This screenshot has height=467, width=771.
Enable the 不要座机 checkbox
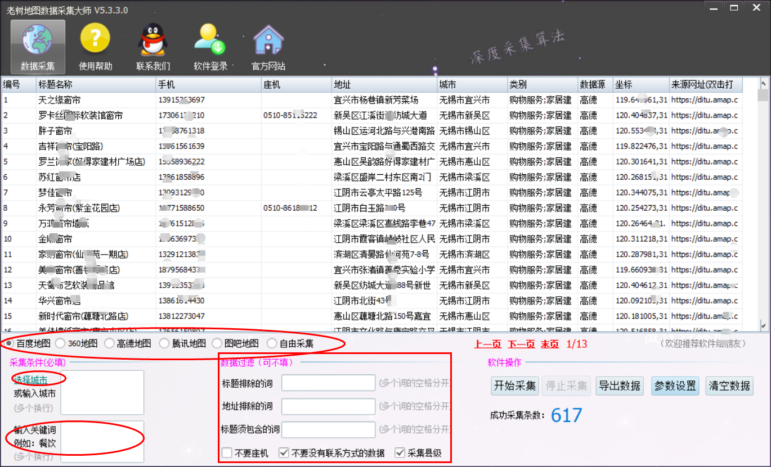point(227,453)
